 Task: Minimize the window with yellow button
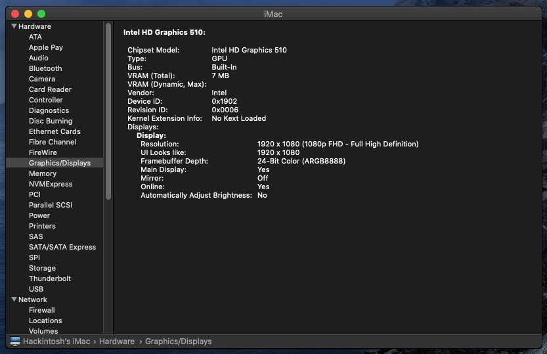pyautogui.click(x=28, y=14)
